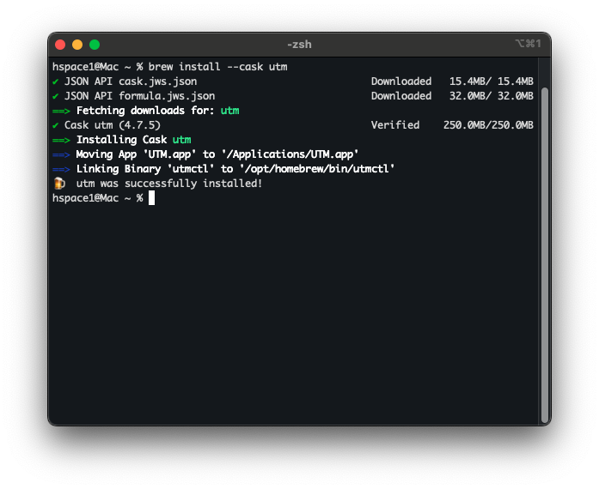Minimize the terminal with the yellow button
The image size is (599, 489).
(x=77, y=45)
